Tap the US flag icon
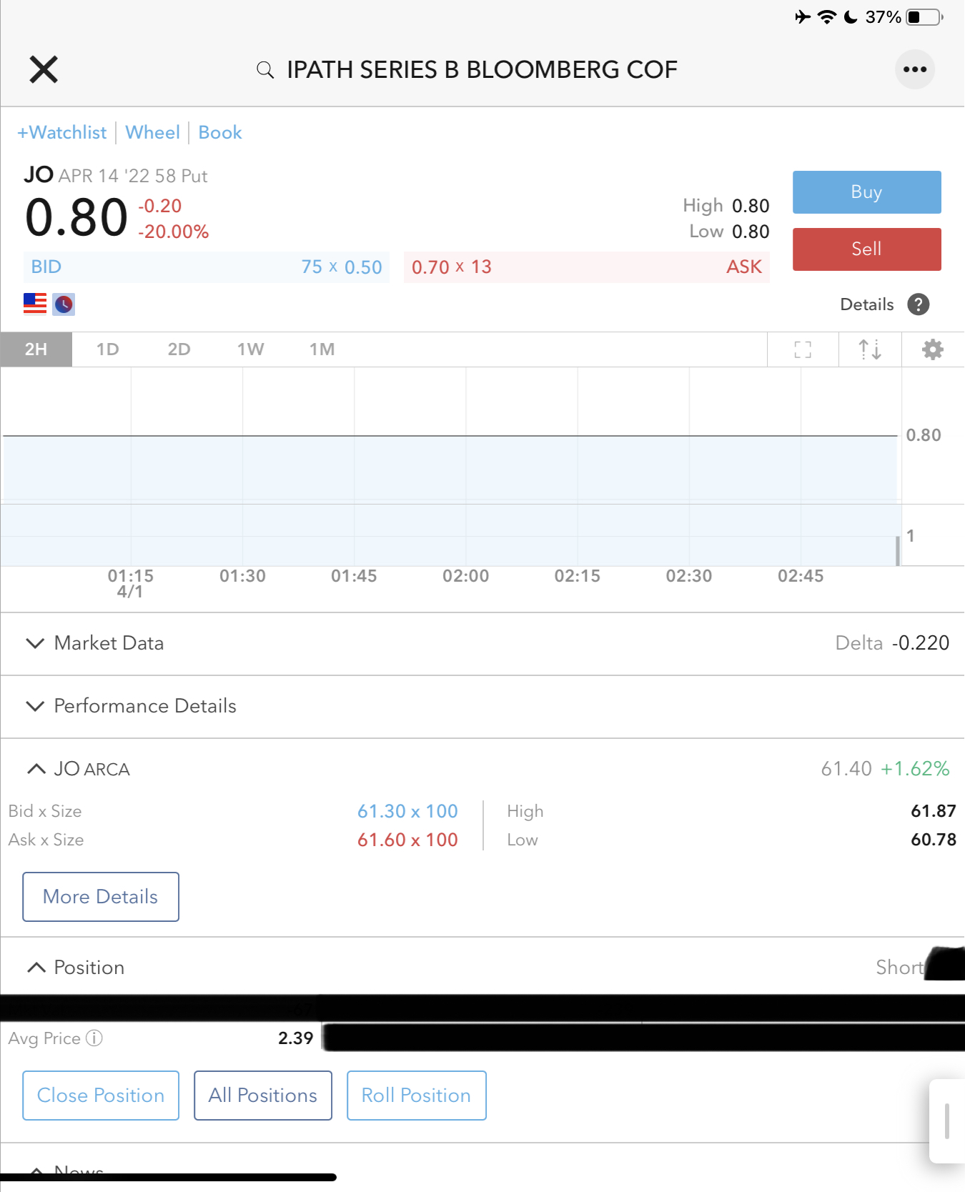965x1192 pixels. point(35,304)
